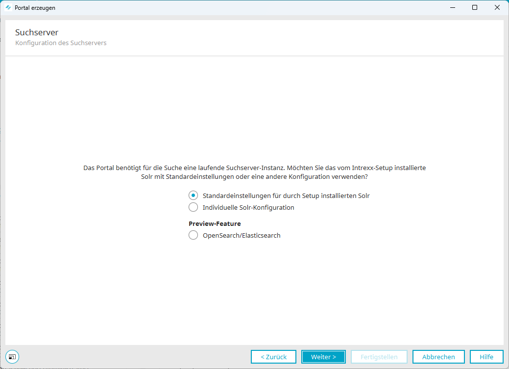The height and width of the screenshot is (369, 509).
Task: Choose the Individuelle Solr-Konfiguration radio option
Action: tap(194, 207)
